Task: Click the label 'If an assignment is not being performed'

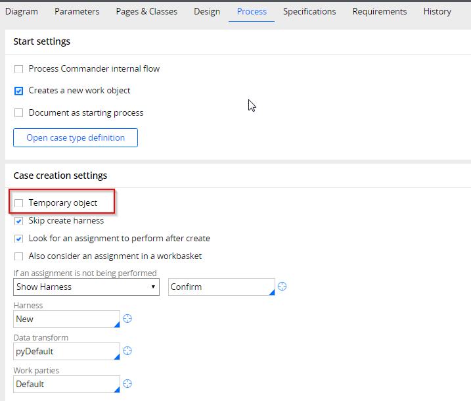Action: (x=85, y=273)
